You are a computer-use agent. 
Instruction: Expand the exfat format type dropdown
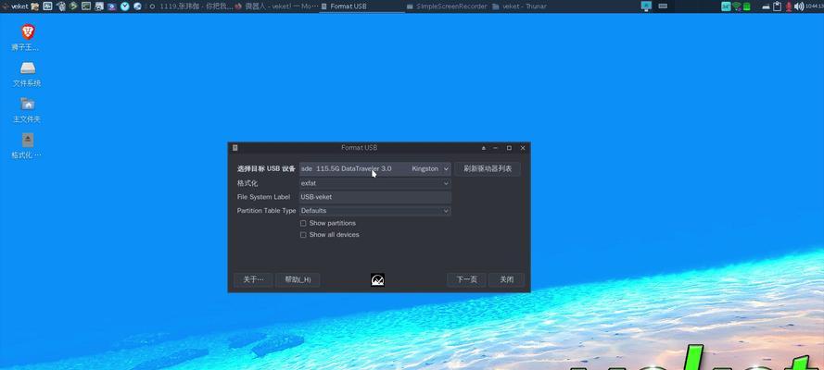point(375,183)
